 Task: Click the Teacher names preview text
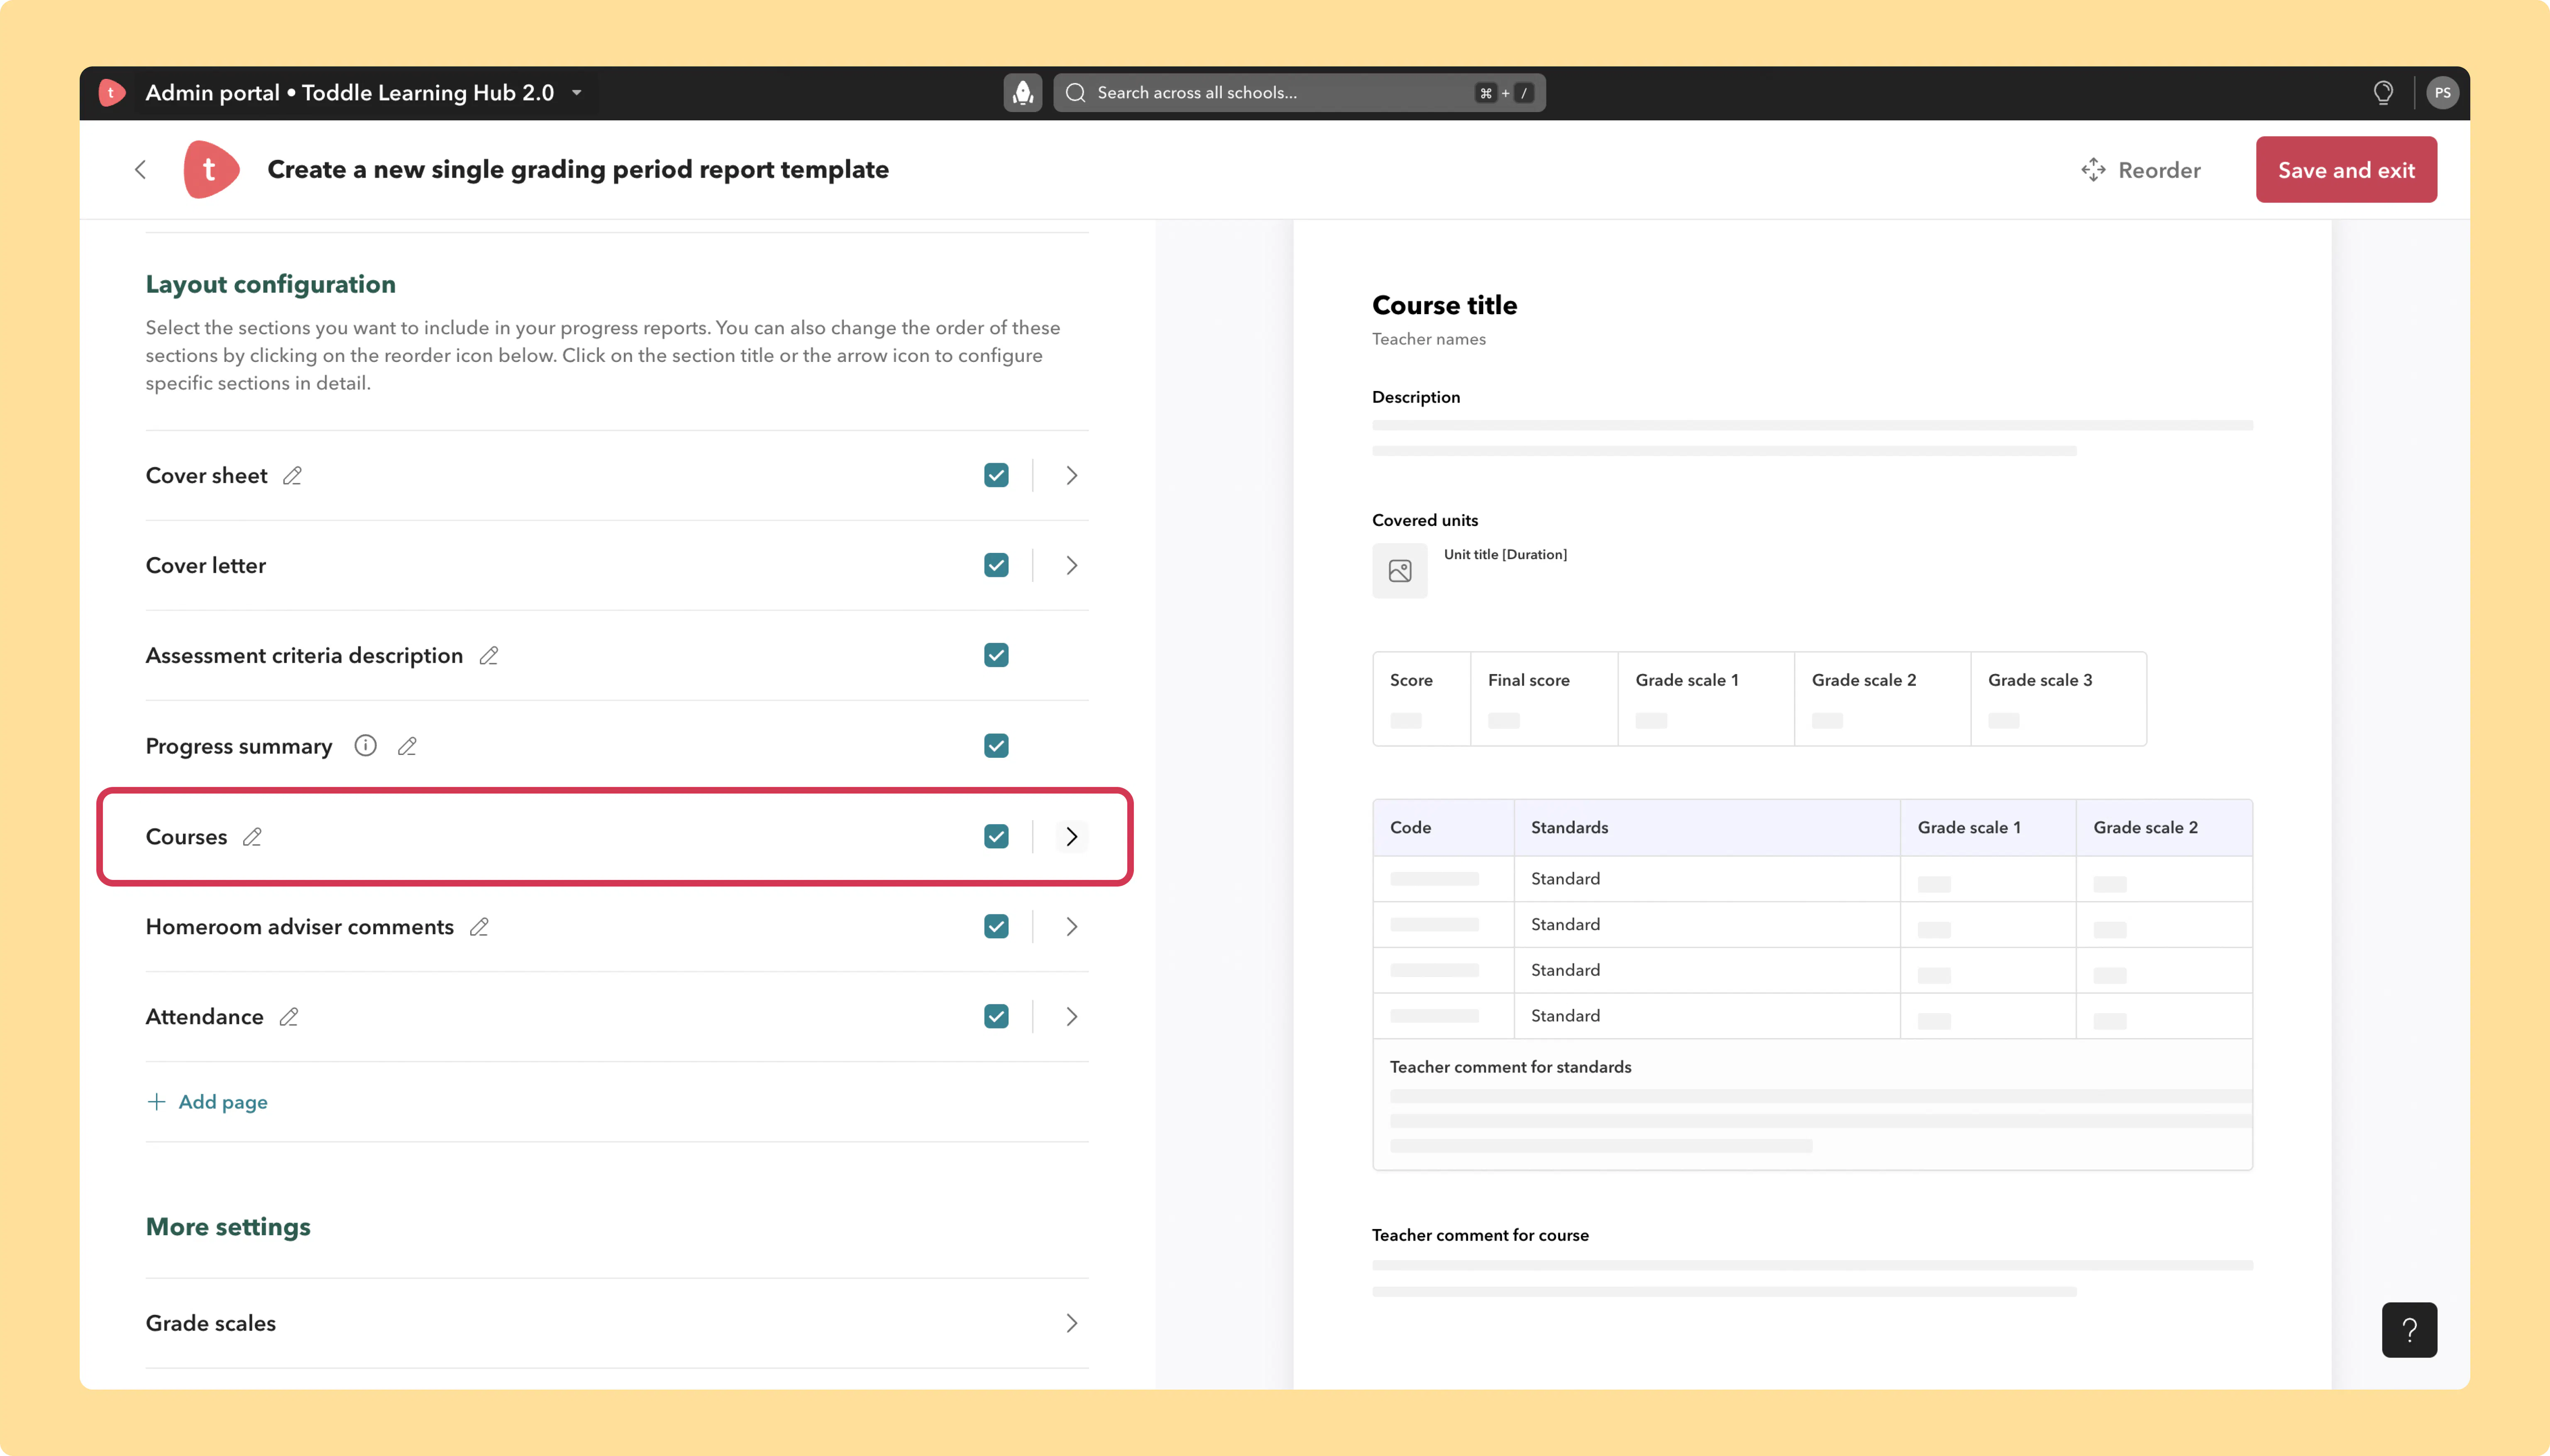tap(1428, 339)
